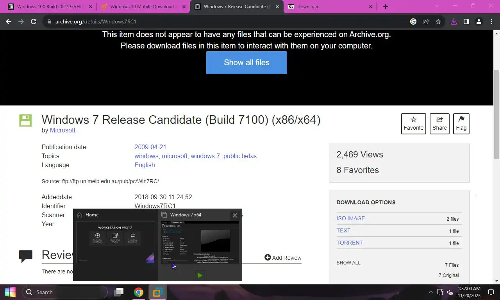This screenshot has height=300, width=500.
Task: Click the green play button in preview
Action: (x=200, y=275)
